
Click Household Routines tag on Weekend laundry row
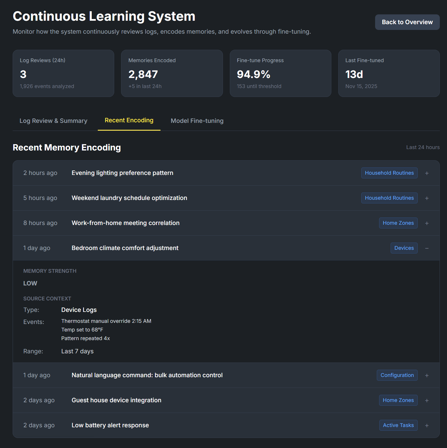[389, 198]
